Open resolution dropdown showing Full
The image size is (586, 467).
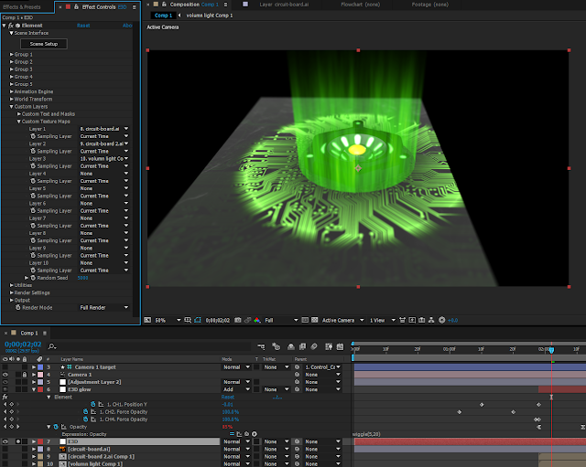[x=281, y=321]
